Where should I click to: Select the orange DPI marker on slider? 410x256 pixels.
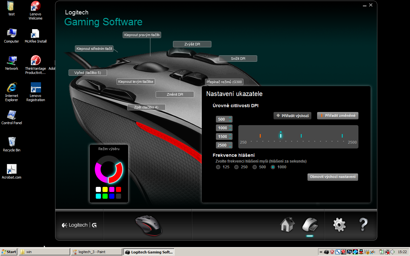coord(260,136)
